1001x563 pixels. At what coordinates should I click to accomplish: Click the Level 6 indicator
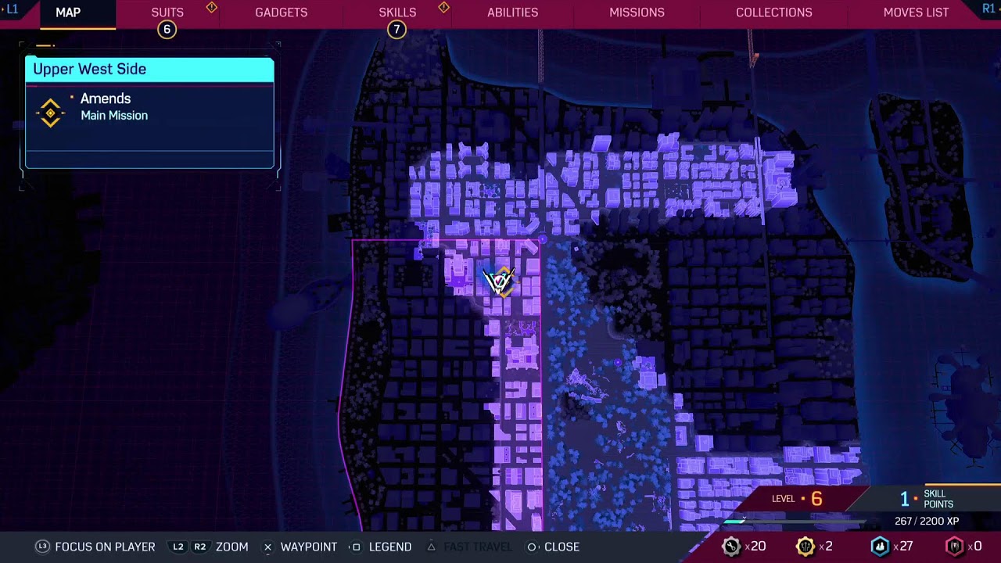(x=797, y=499)
